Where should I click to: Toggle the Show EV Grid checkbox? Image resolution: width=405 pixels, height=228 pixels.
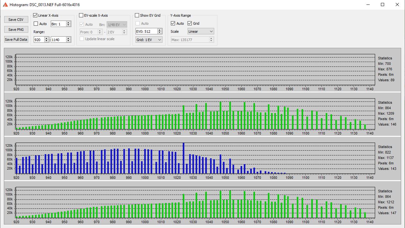coord(137,15)
